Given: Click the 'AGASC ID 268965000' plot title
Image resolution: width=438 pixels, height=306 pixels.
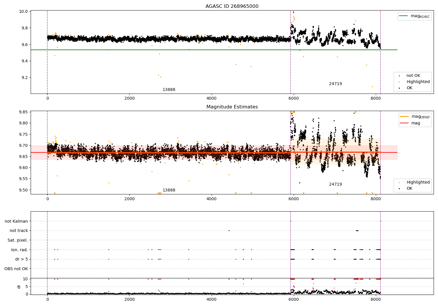Looking at the screenshot, I should tap(232, 6).
